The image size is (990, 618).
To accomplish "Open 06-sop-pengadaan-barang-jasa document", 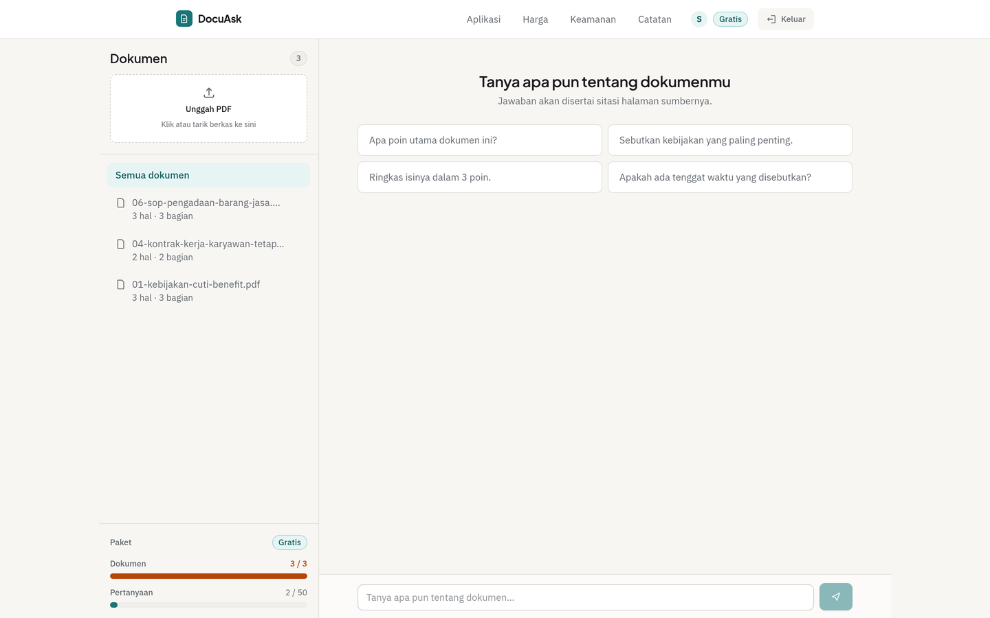I will click(x=208, y=209).
